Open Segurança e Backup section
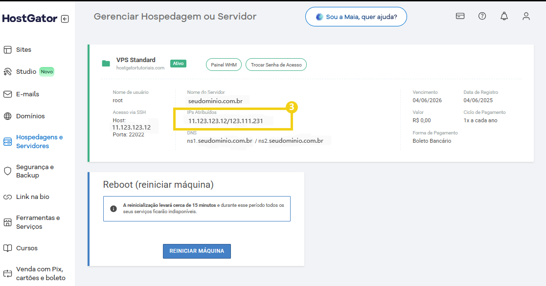546x286 pixels. (35, 171)
